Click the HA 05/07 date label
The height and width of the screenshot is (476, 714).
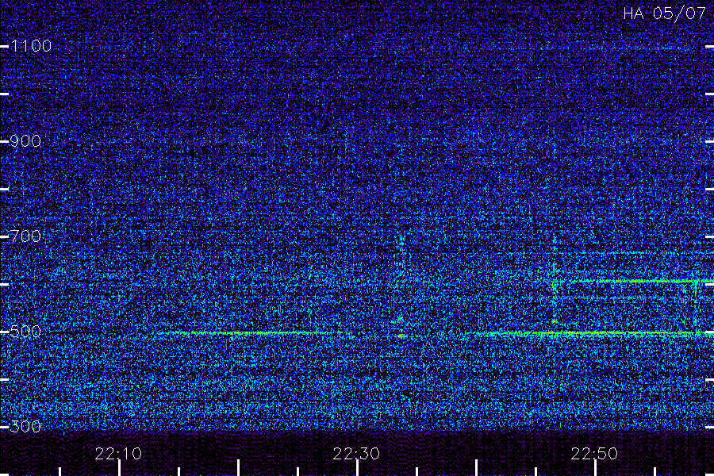(664, 13)
